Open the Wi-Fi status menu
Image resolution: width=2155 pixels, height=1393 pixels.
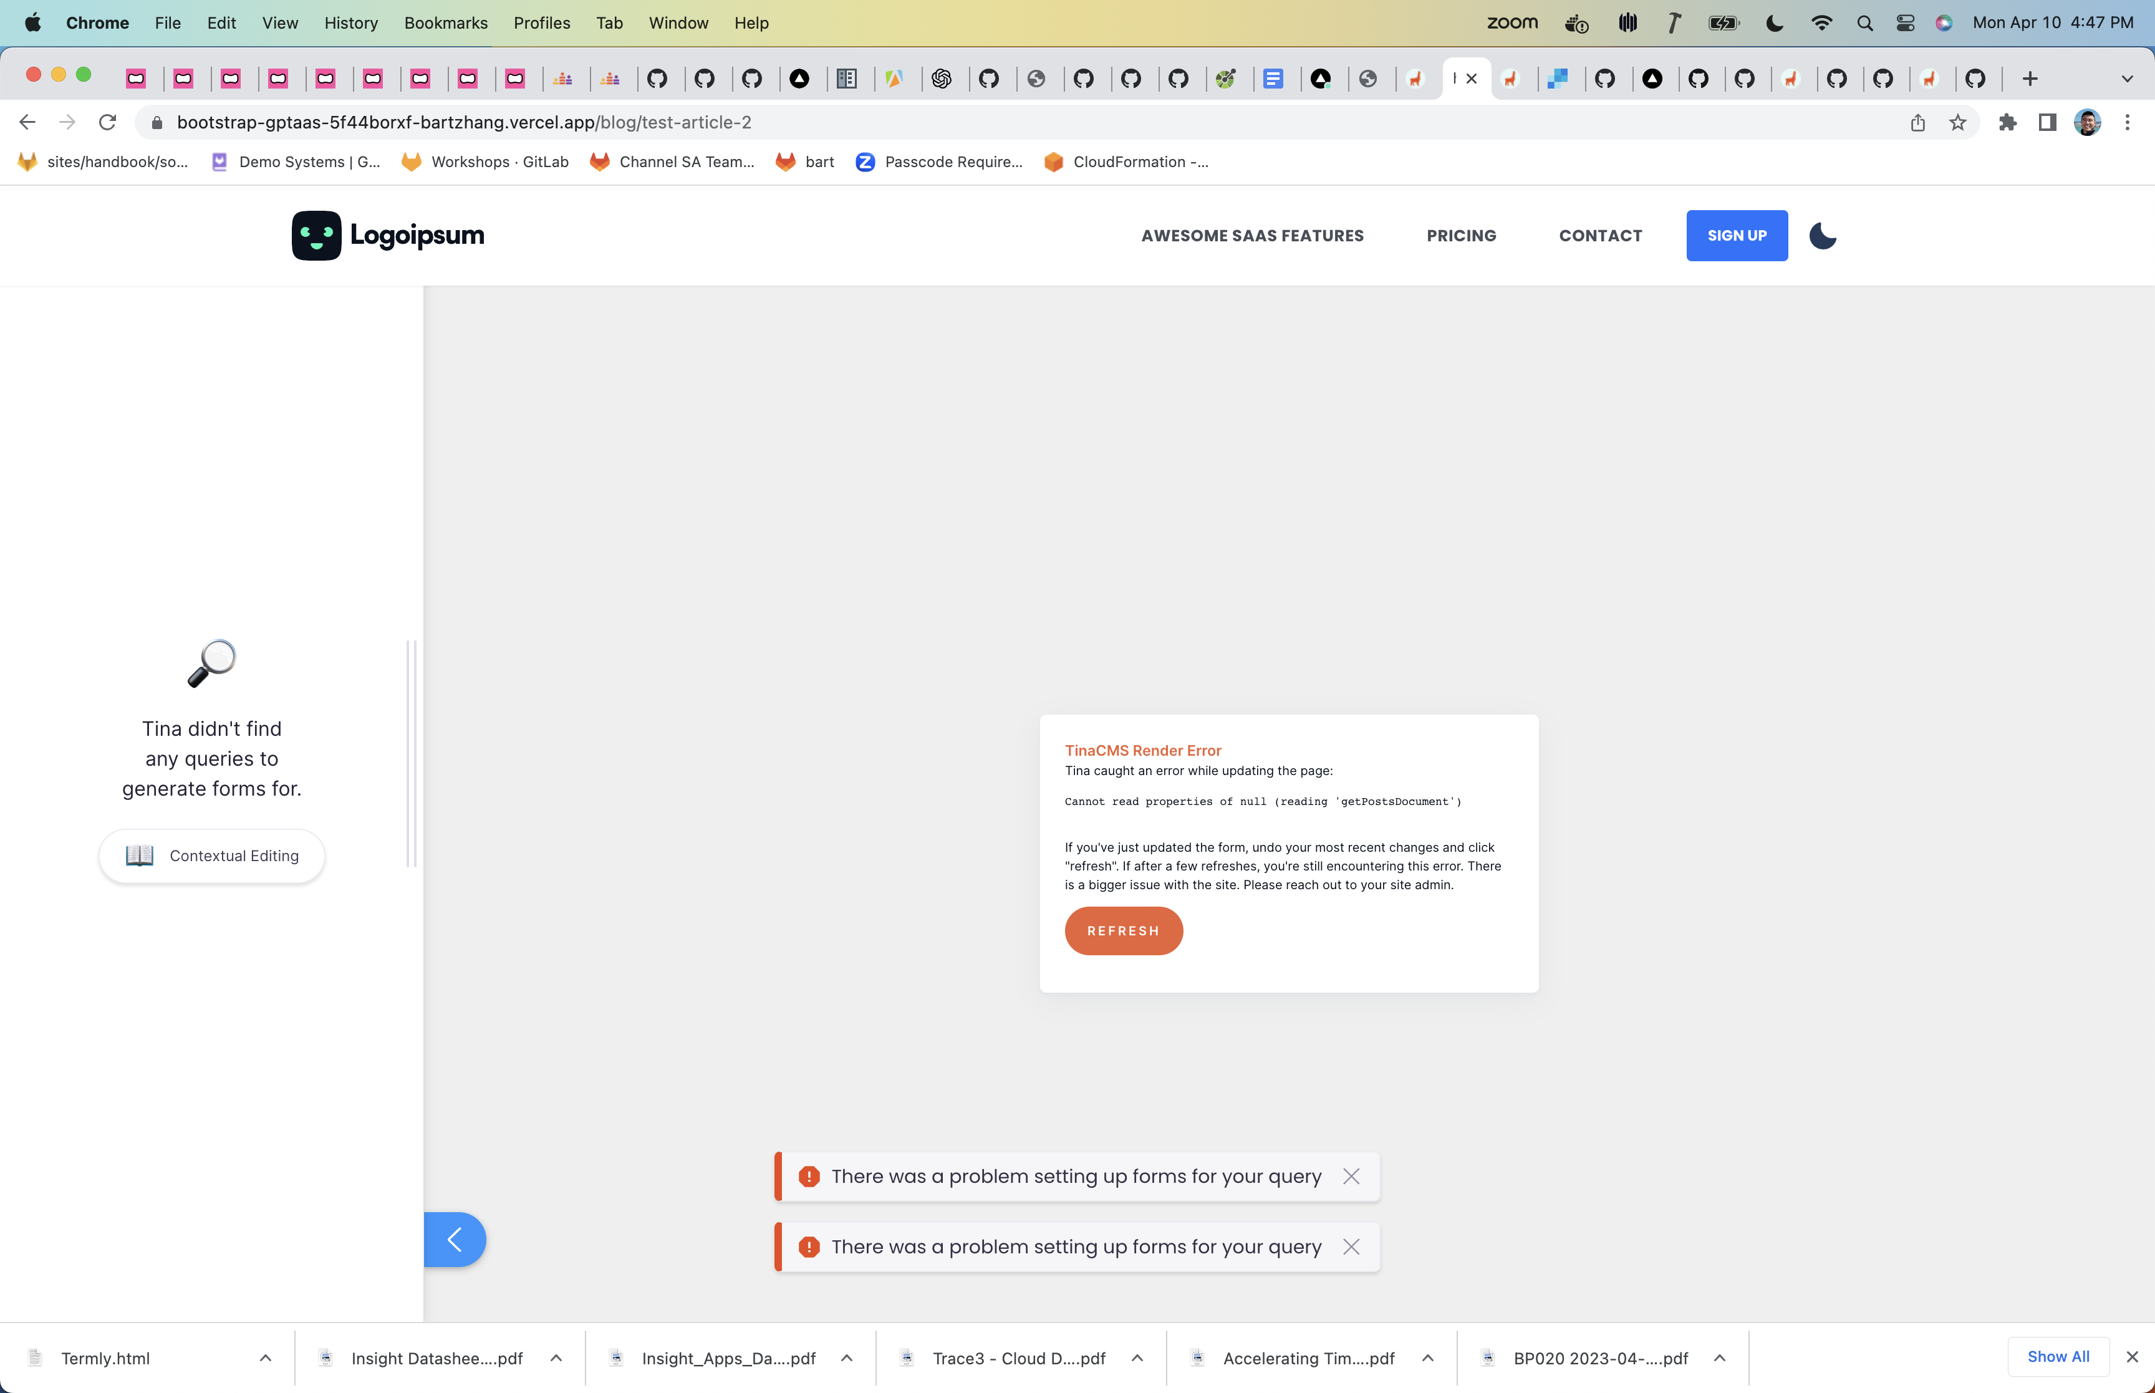pos(1822,22)
